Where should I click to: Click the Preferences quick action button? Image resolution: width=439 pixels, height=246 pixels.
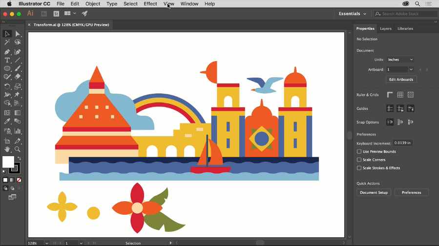tap(411, 192)
